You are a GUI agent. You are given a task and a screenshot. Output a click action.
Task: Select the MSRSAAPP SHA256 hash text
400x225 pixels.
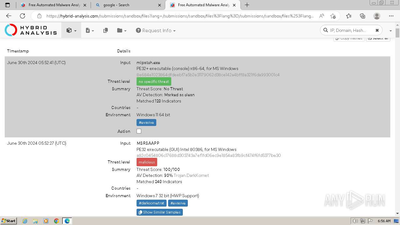[x=208, y=155]
